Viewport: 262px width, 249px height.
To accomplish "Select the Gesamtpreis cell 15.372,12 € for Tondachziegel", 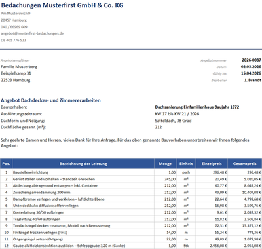I will coord(244,225).
